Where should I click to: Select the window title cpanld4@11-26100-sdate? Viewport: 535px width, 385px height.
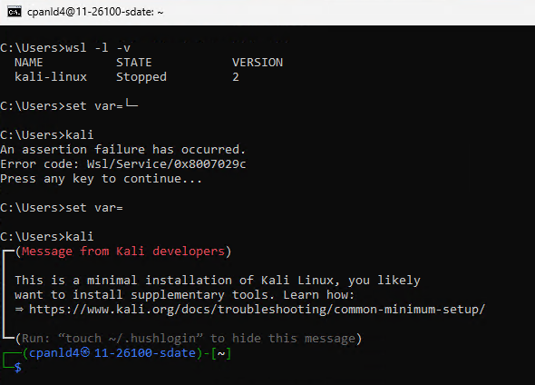(x=95, y=12)
